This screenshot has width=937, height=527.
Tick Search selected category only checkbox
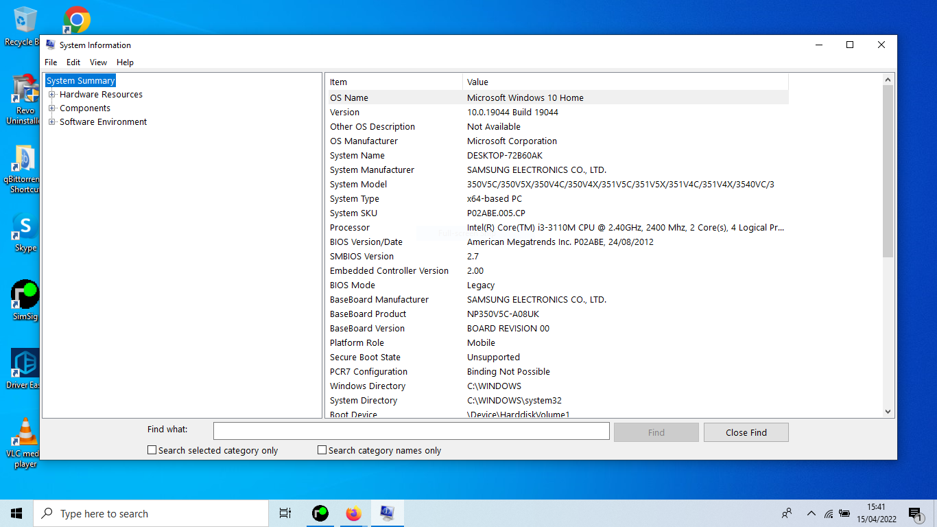pyautogui.click(x=152, y=450)
